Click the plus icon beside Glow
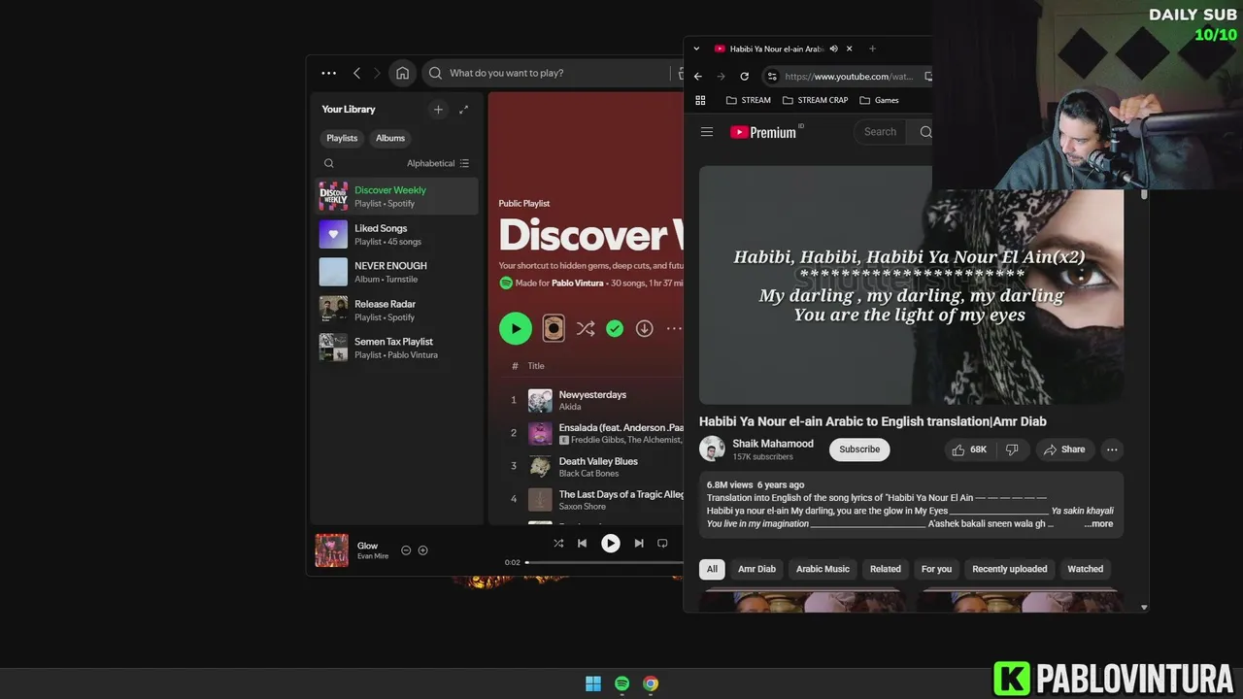1243x699 pixels. click(422, 550)
